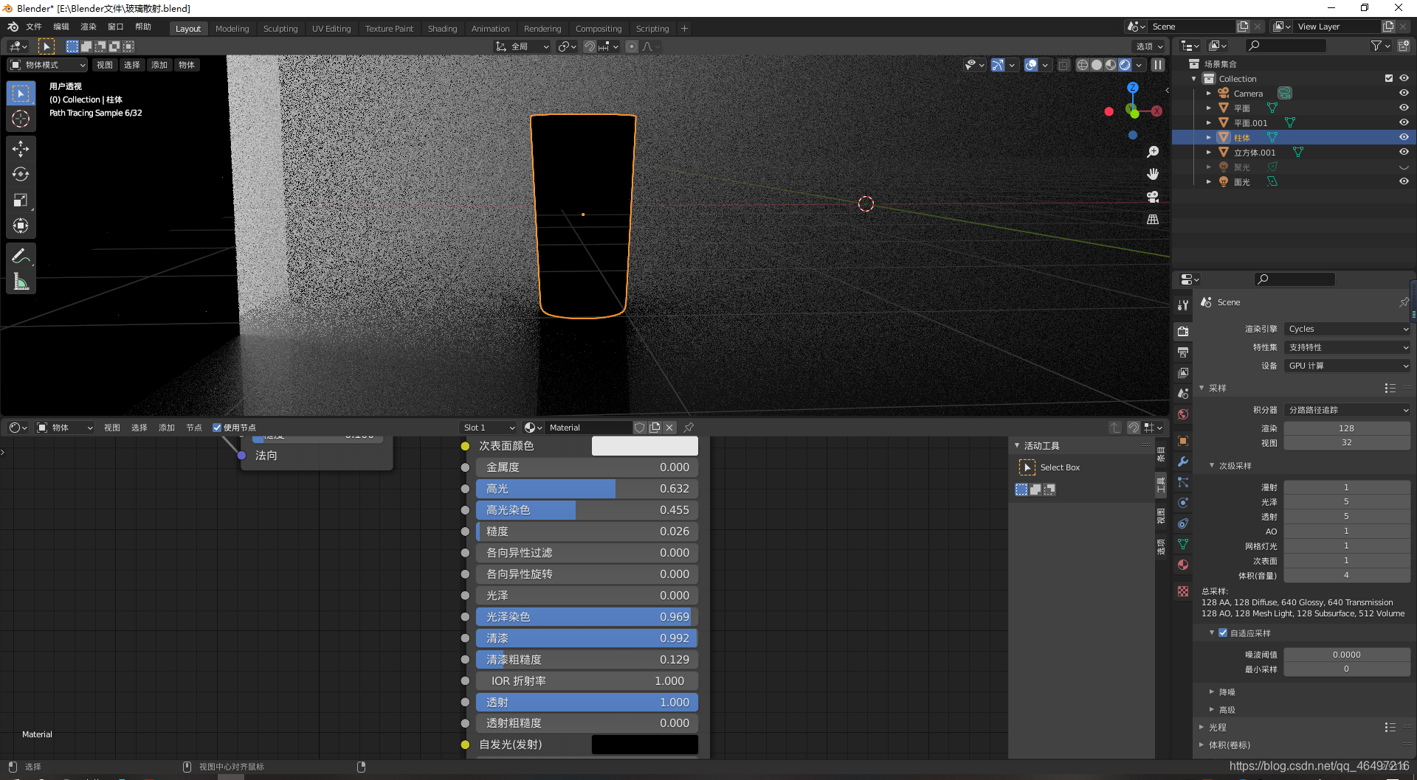Disable the 自适应采样 checkbox
This screenshot has height=780, width=1417.
[1223, 633]
